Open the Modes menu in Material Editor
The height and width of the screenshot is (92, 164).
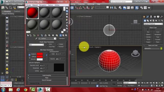[28, 5]
